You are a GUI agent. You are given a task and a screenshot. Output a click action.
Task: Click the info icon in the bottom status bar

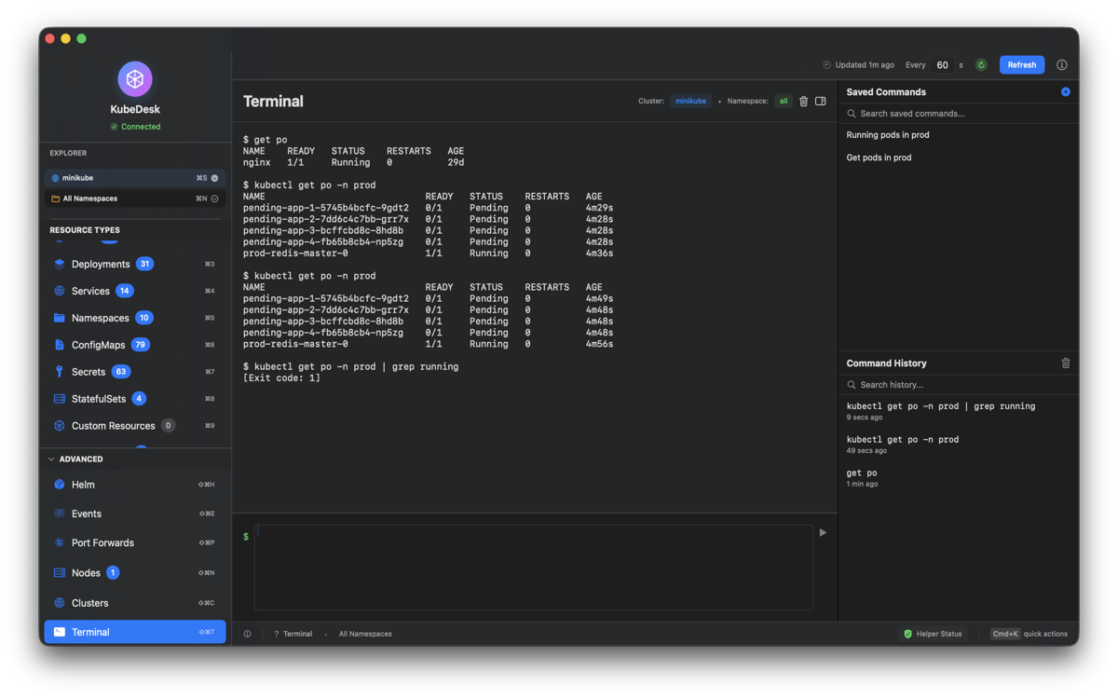(x=247, y=634)
